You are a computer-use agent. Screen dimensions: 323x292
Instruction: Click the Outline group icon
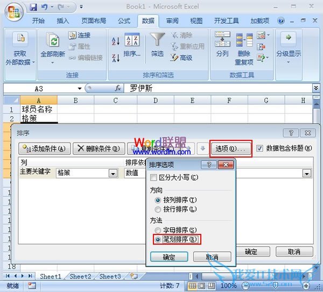288,39
